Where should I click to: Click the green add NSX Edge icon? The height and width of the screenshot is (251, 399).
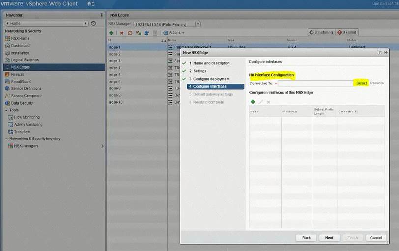click(111, 33)
